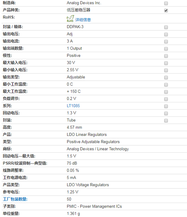Click the '1.361 g' unit weight value
The height and width of the screenshot is (217, 187).
(73, 213)
